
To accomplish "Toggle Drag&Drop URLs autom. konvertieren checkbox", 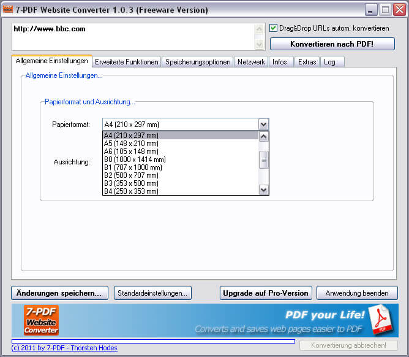I will pyautogui.click(x=274, y=28).
